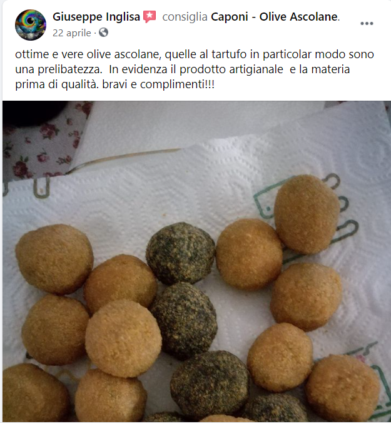This screenshot has width=391, height=424.
Task: Click the golden olive at photo's lower-right corner
Action: tap(343, 387)
